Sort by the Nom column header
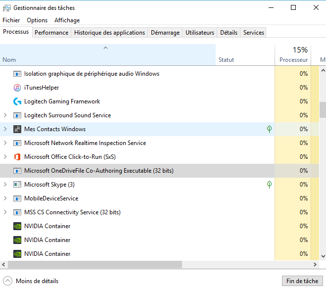The height and width of the screenshot is (290, 326). coord(108,55)
